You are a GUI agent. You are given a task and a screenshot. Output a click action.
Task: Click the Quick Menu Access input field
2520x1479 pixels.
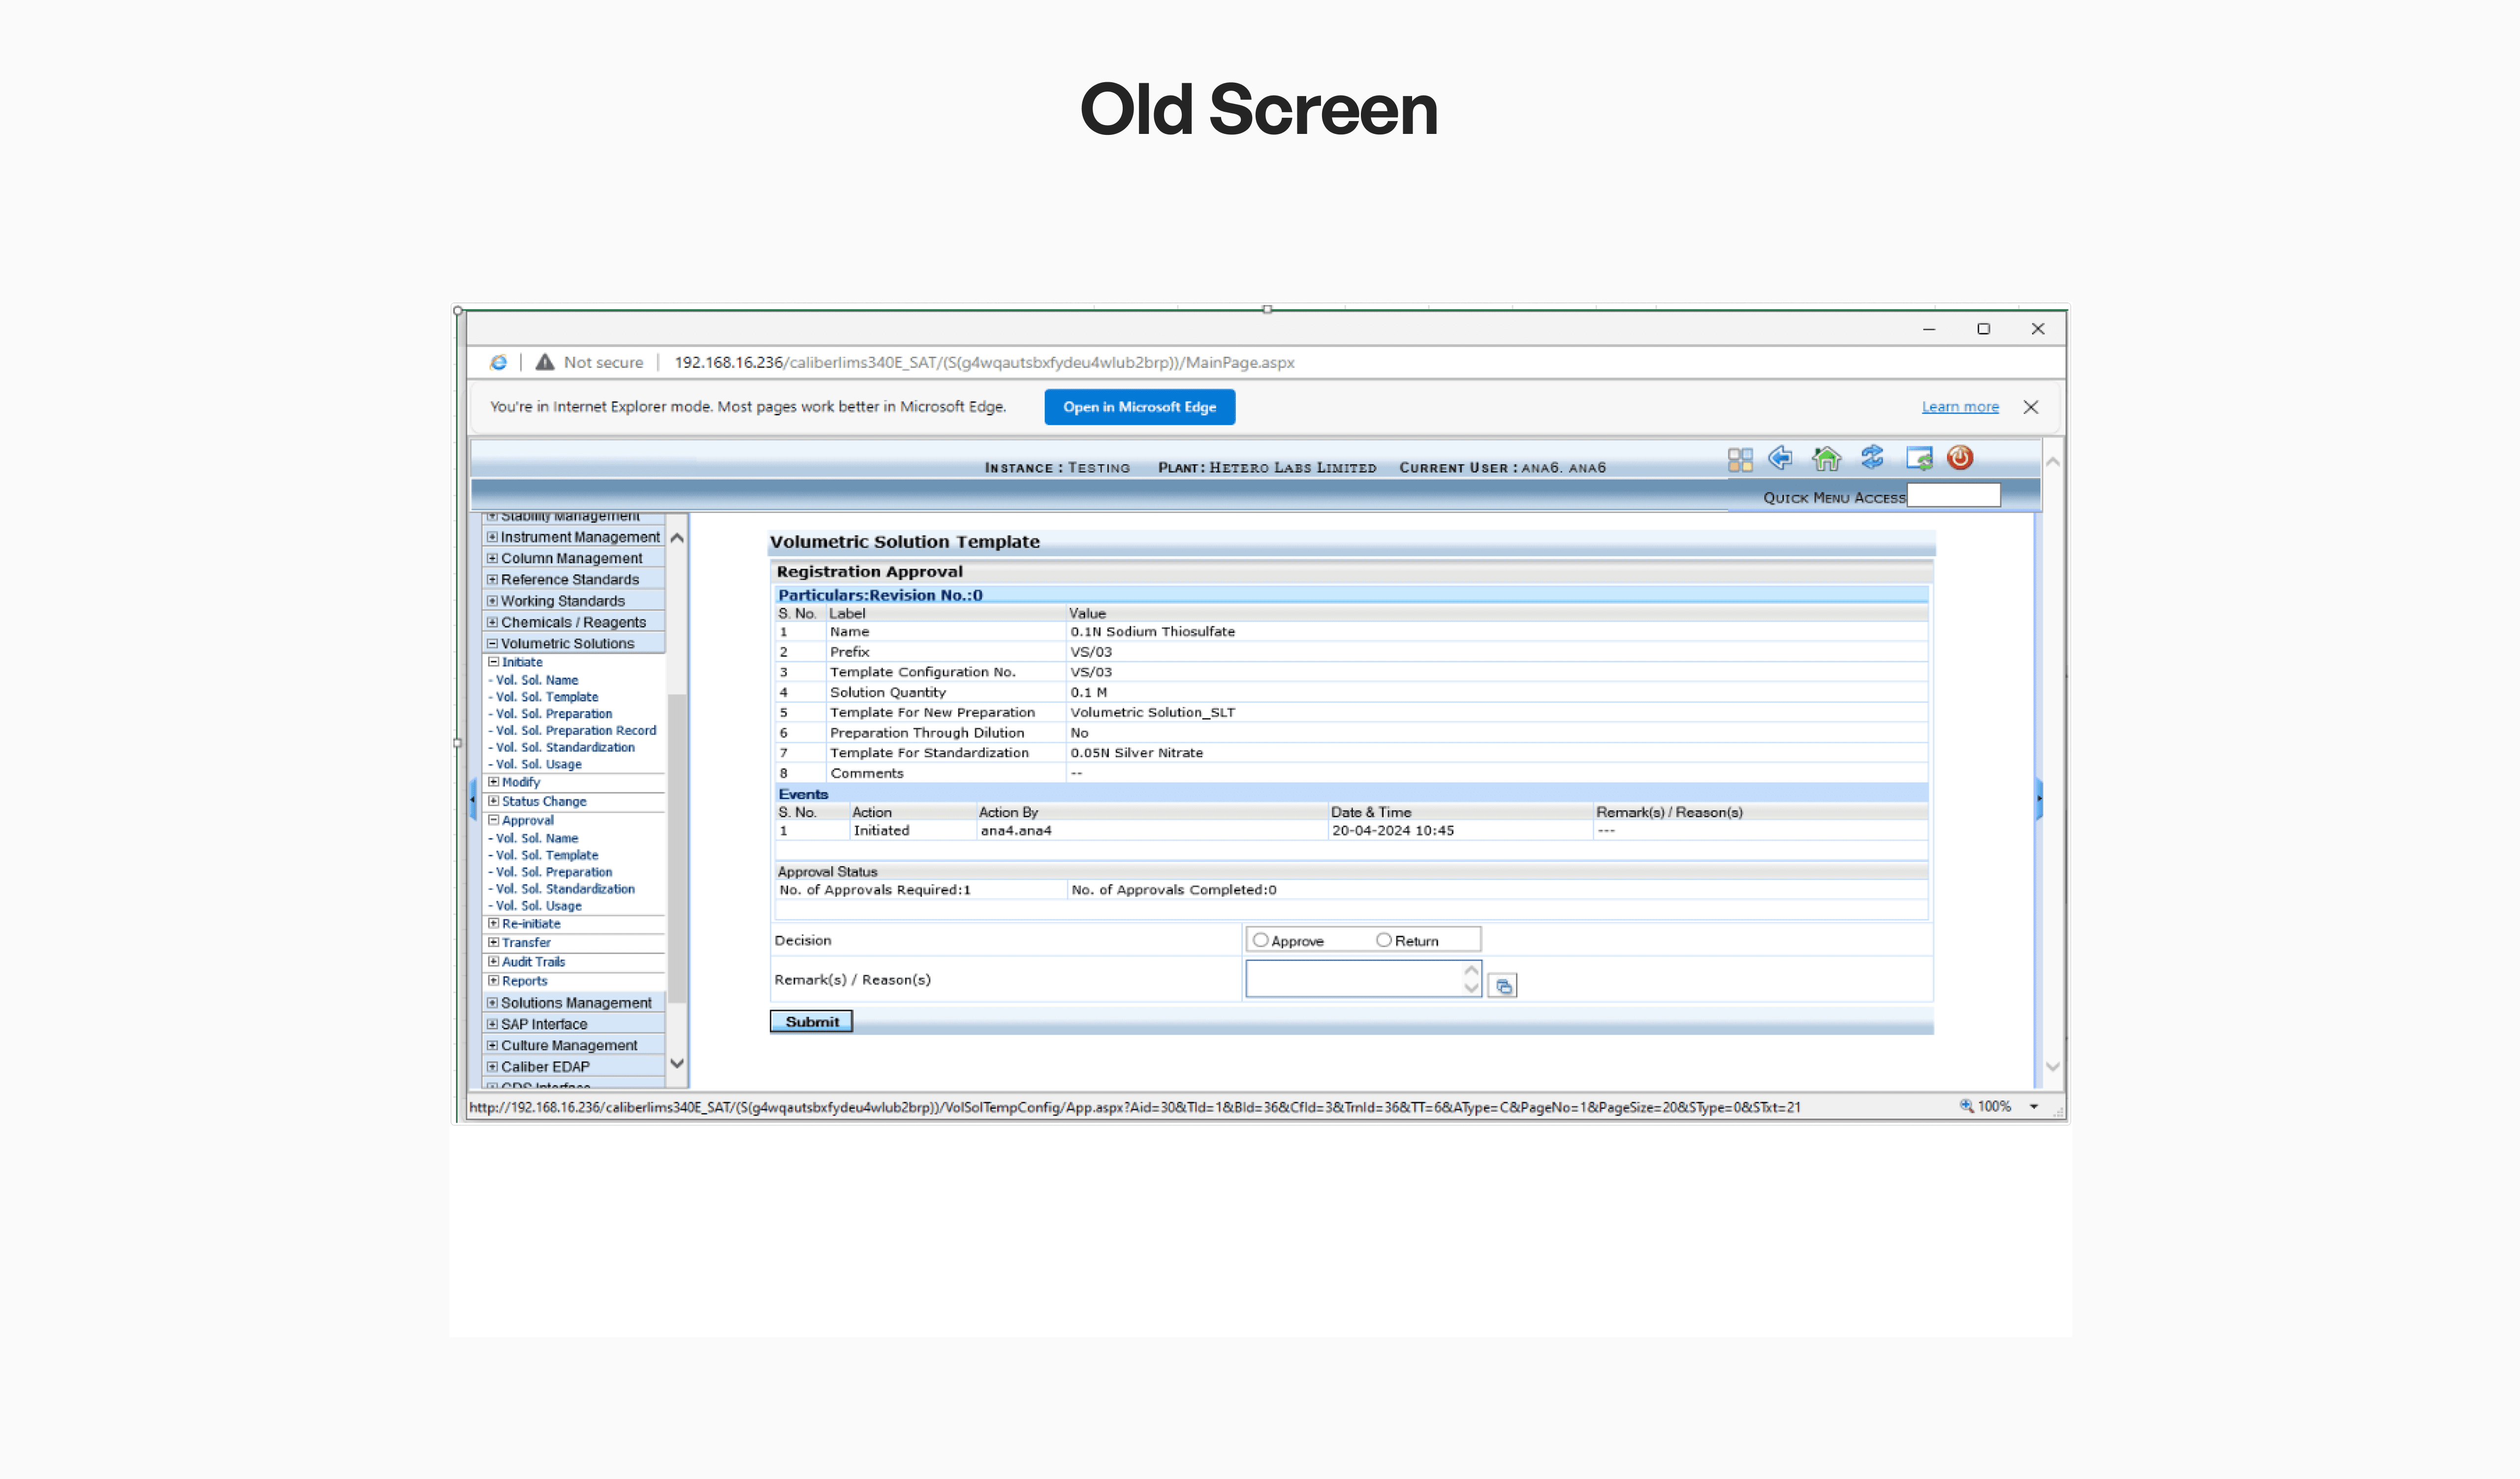click(1952, 495)
